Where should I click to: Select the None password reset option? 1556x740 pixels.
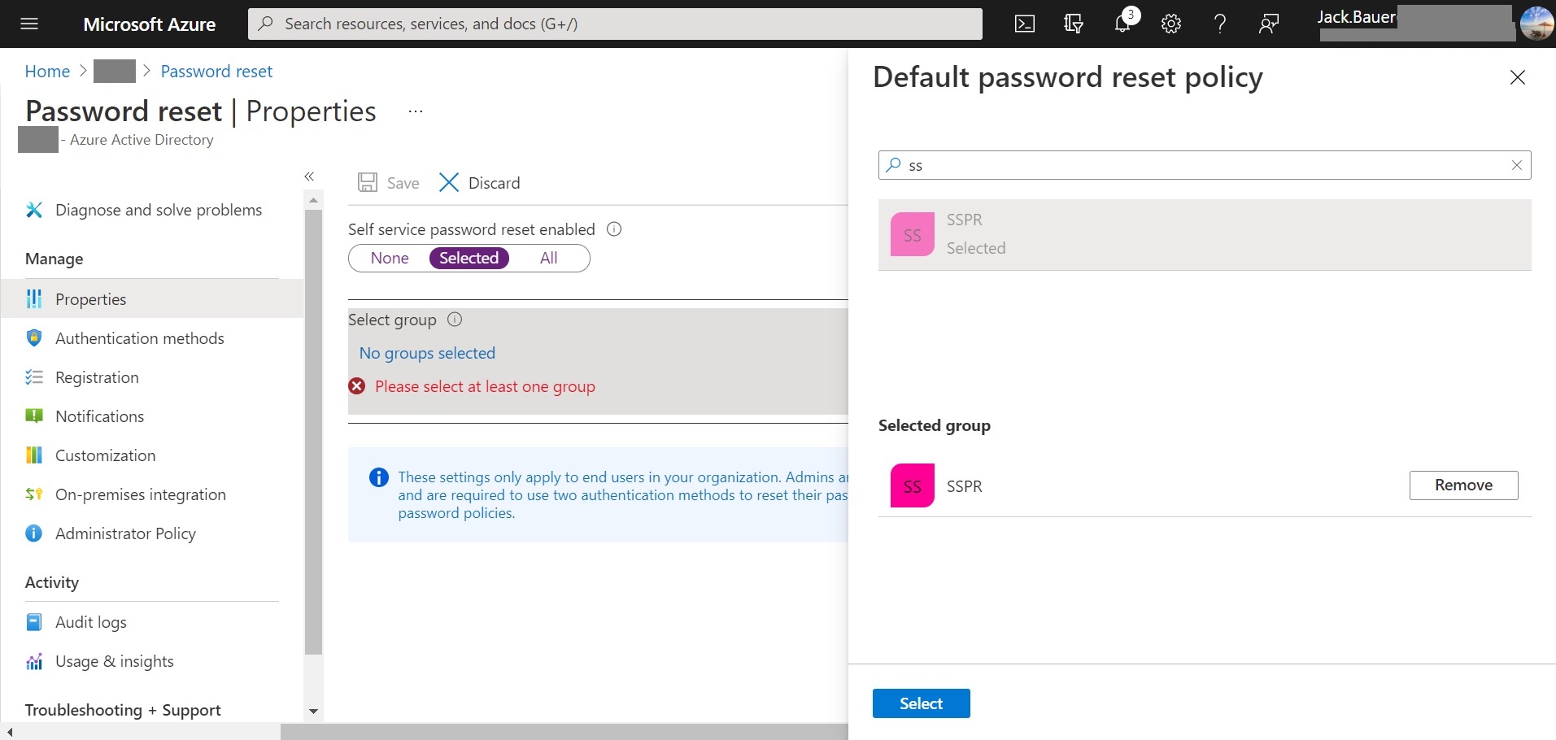coord(389,258)
